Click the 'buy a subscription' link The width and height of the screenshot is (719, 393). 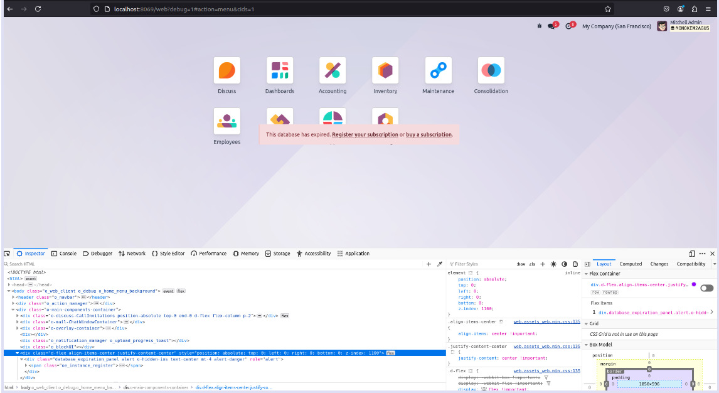429,134
